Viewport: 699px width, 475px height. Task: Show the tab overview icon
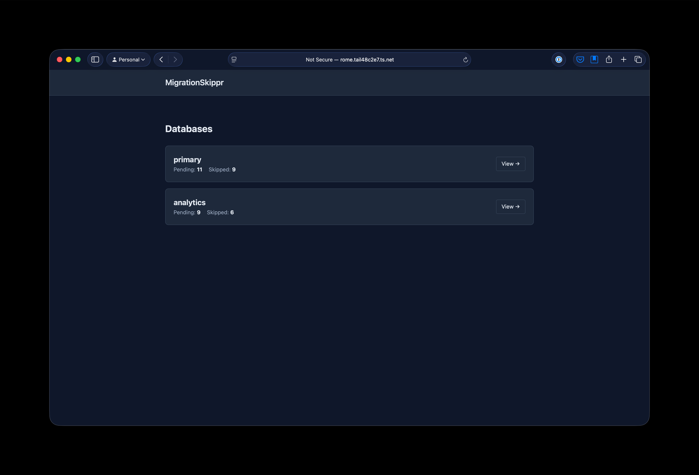pyautogui.click(x=638, y=60)
